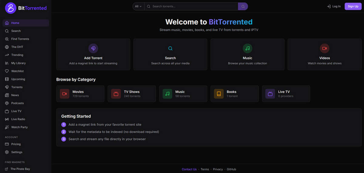
Task: Click the BitTorrented brand name text
Action: pyautogui.click(x=32, y=8)
